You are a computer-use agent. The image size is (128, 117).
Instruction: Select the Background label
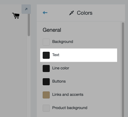63,42
